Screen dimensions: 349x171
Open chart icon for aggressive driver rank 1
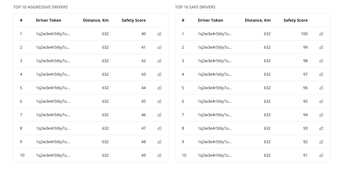(x=159, y=34)
